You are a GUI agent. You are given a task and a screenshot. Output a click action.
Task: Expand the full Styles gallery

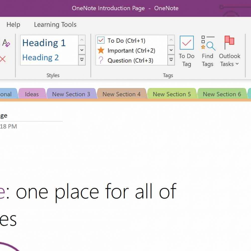82,60
